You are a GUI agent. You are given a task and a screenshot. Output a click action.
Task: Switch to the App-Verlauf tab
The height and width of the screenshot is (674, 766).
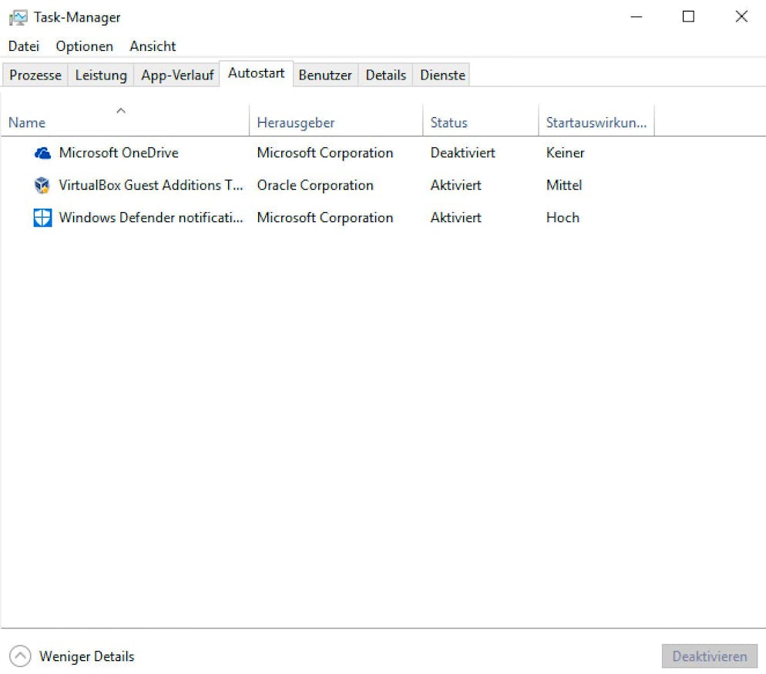[177, 76]
